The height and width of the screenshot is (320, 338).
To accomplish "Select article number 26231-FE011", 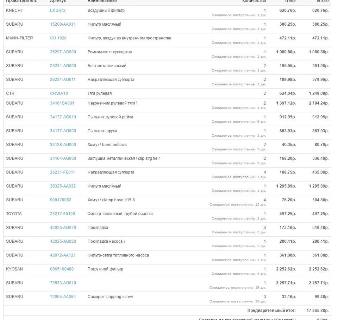I will (62, 172).
